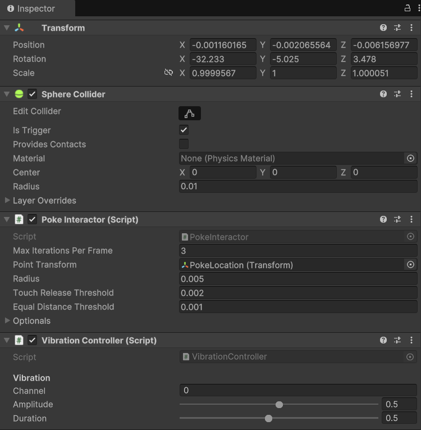The height and width of the screenshot is (430, 421).
Task: Click the Amplitude slider handle
Action: click(x=279, y=405)
